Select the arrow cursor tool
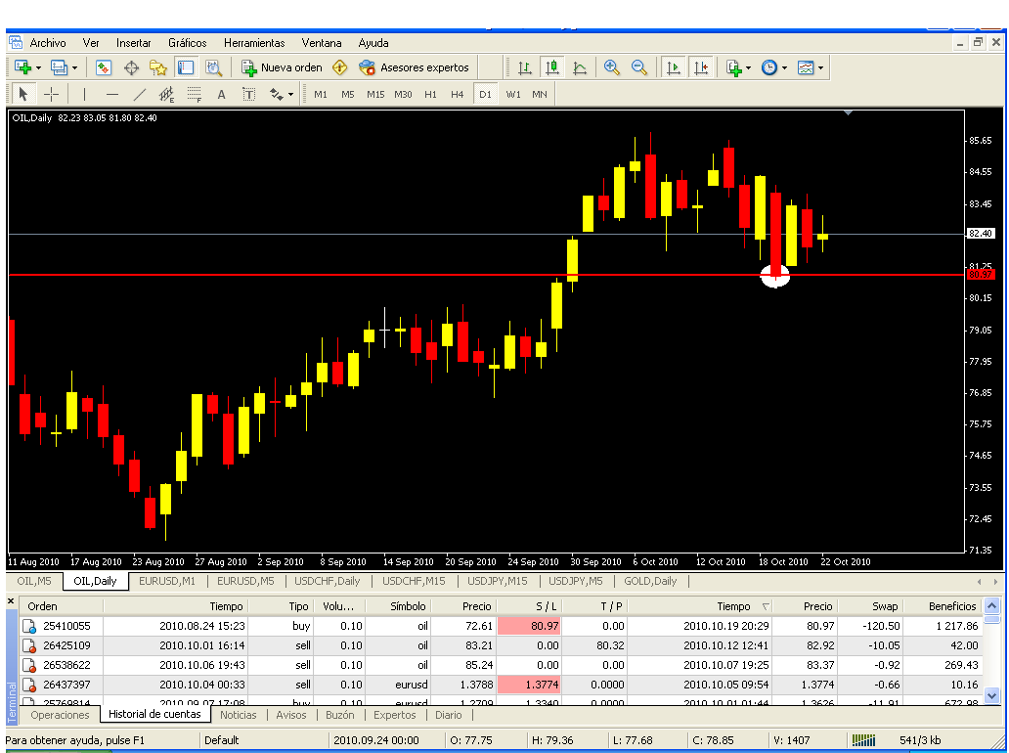This screenshot has width=1009, height=753. pyautogui.click(x=23, y=94)
